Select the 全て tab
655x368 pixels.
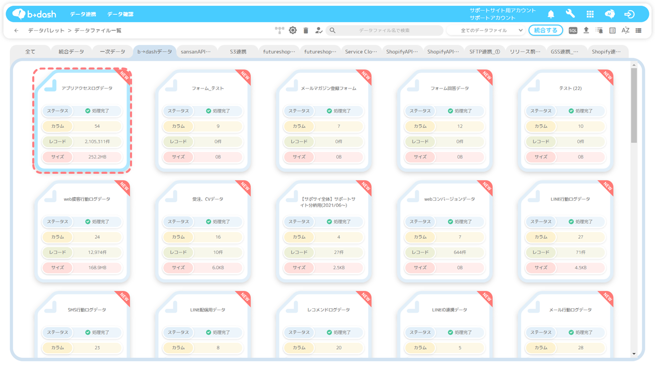[x=31, y=52]
